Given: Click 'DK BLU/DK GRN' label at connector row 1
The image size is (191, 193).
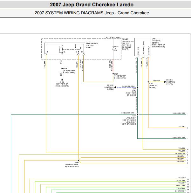Looking at the screenshot, I should click(x=179, y=113).
